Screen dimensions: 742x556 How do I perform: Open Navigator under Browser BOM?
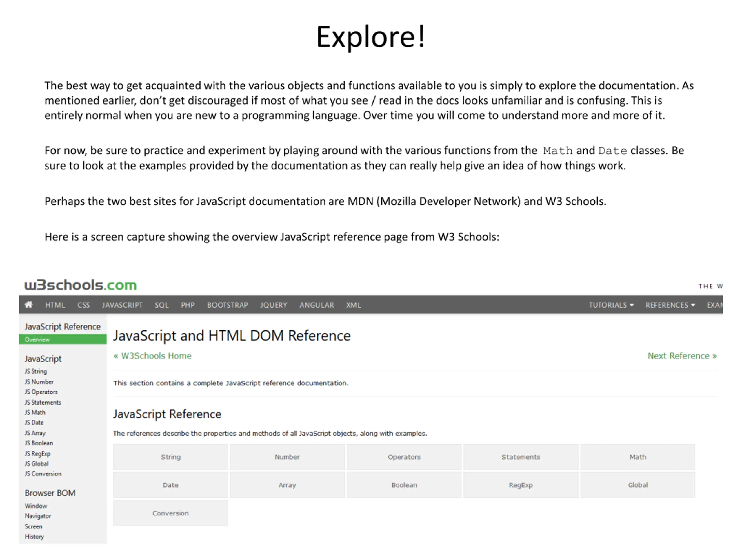(x=38, y=516)
